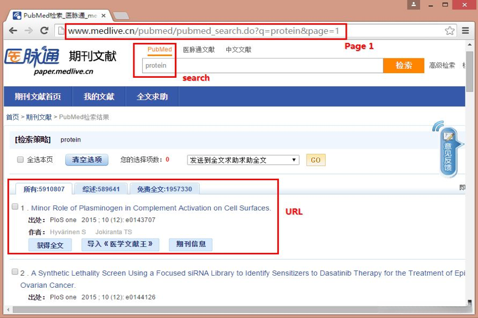
Task: Switch to 中文文献 tab
Action: point(238,50)
